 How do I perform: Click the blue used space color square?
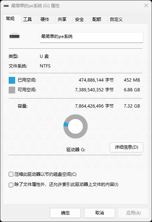tap(12, 80)
